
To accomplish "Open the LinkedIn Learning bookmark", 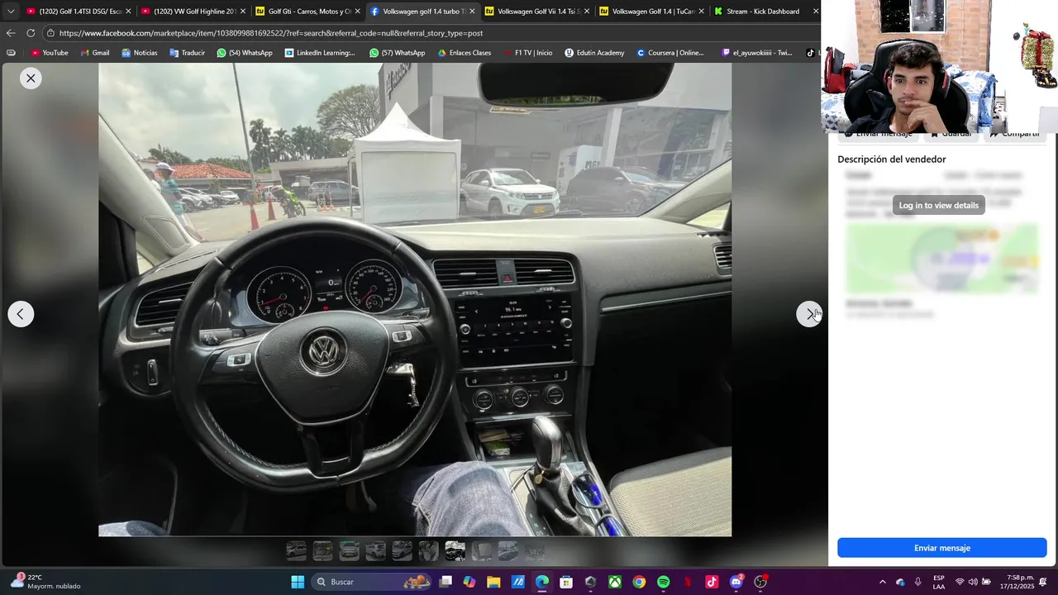I will pyautogui.click(x=319, y=53).
